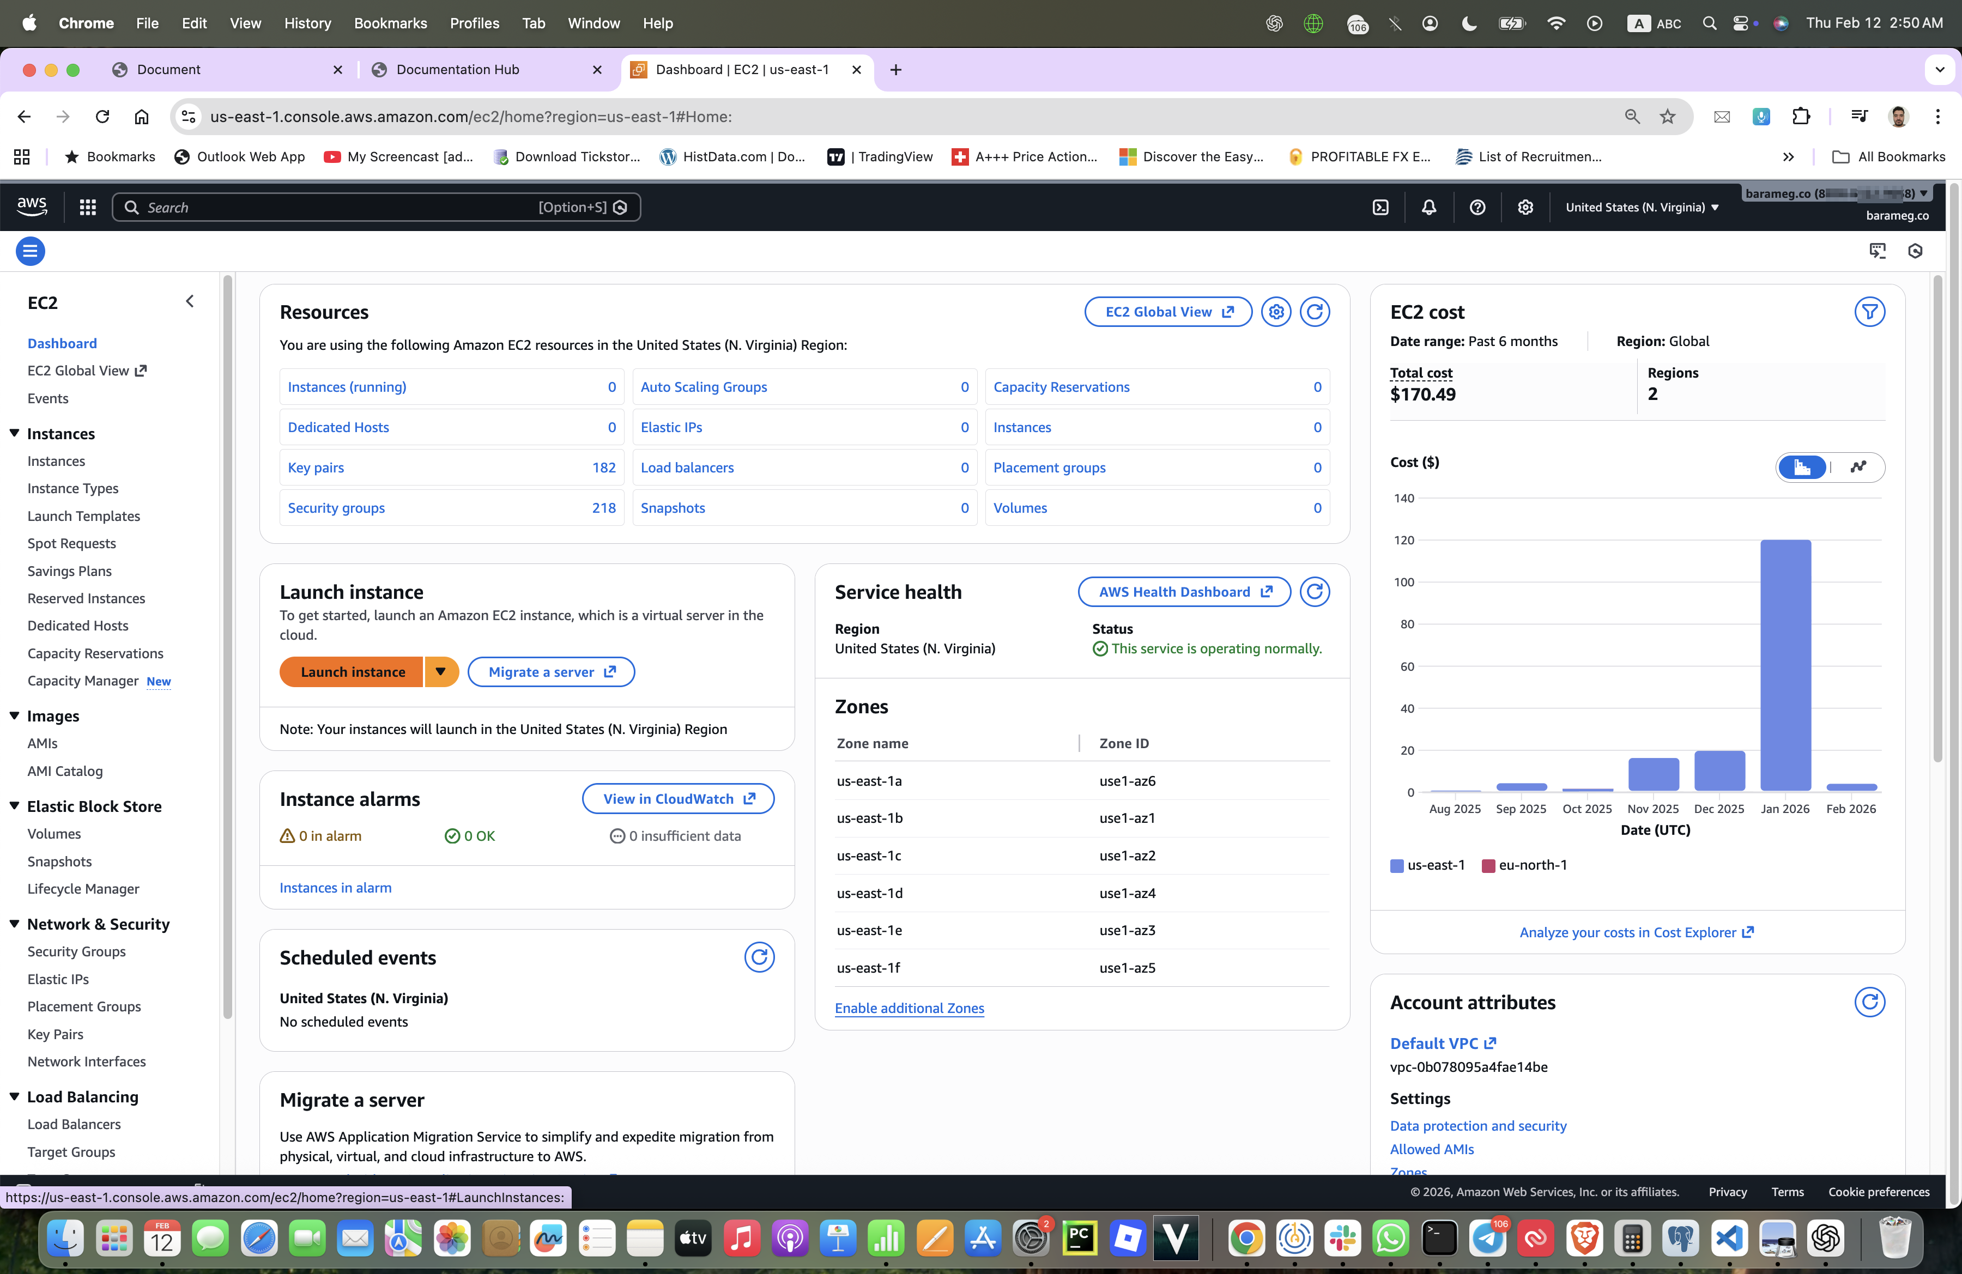Open Launch instance dropdown arrow
The image size is (1962, 1274).
tap(441, 672)
